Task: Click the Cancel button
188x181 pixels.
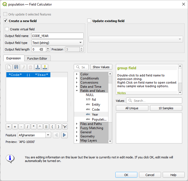Action: (x=150, y=175)
